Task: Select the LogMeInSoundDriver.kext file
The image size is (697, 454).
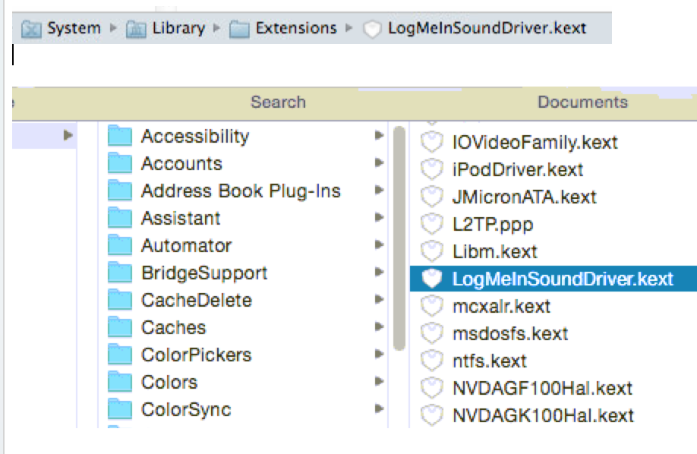Action: pos(562,279)
